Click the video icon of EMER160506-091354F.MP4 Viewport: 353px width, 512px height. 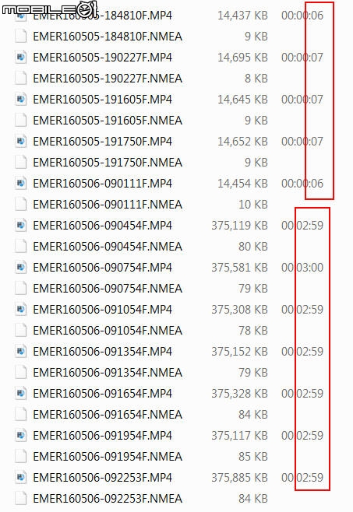tap(21, 352)
